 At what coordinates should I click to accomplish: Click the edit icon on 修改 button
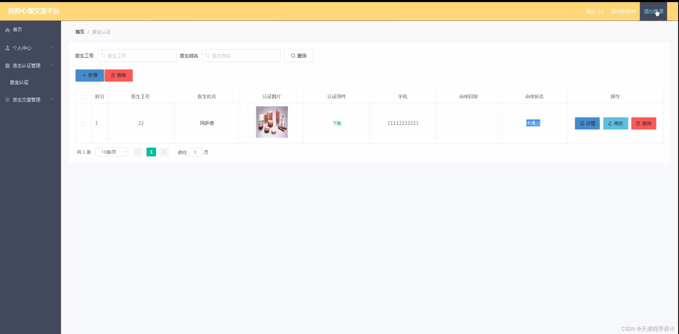coord(609,123)
